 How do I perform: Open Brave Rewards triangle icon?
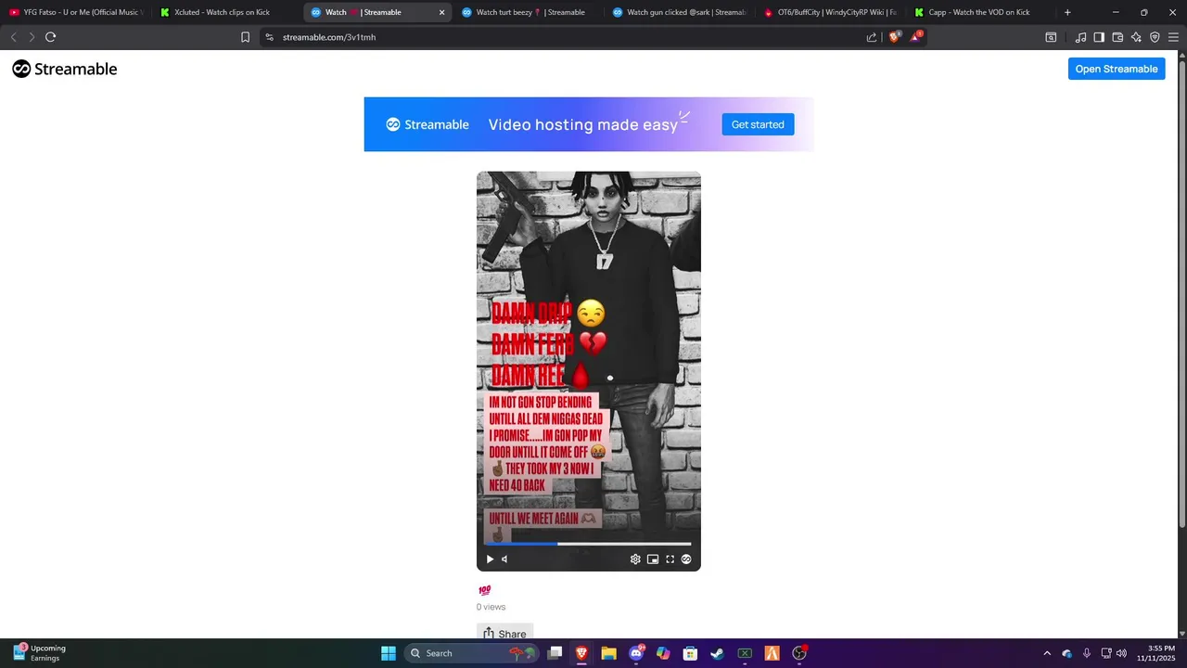coord(916,37)
